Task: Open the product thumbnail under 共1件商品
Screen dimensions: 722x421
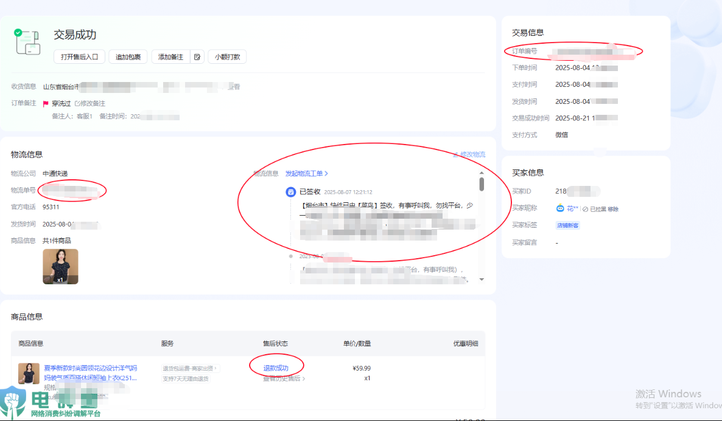Action: 60,267
